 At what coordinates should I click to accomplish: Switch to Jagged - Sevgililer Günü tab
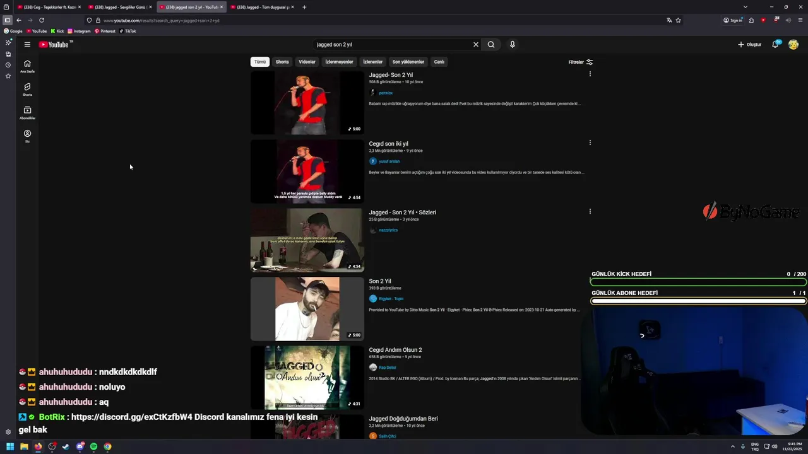(x=120, y=7)
